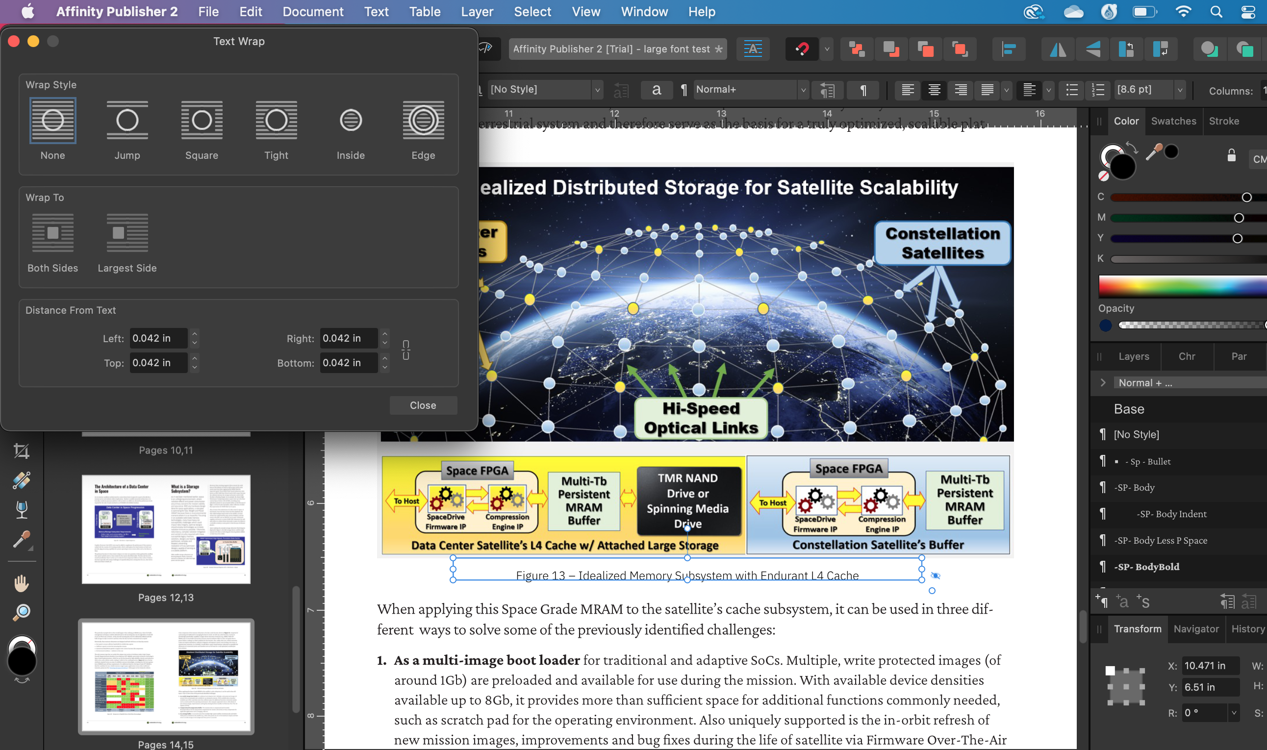Click Show Text Wrap Settings toolbar icon
Image resolution: width=1267 pixels, height=750 pixels.
coord(753,49)
